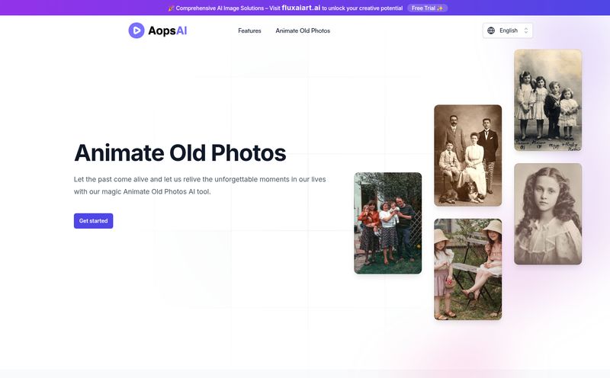The height and width of the screenshot is (378, 610).
Task: Click the AopsAI play logo icon
Action: point(136,30)
